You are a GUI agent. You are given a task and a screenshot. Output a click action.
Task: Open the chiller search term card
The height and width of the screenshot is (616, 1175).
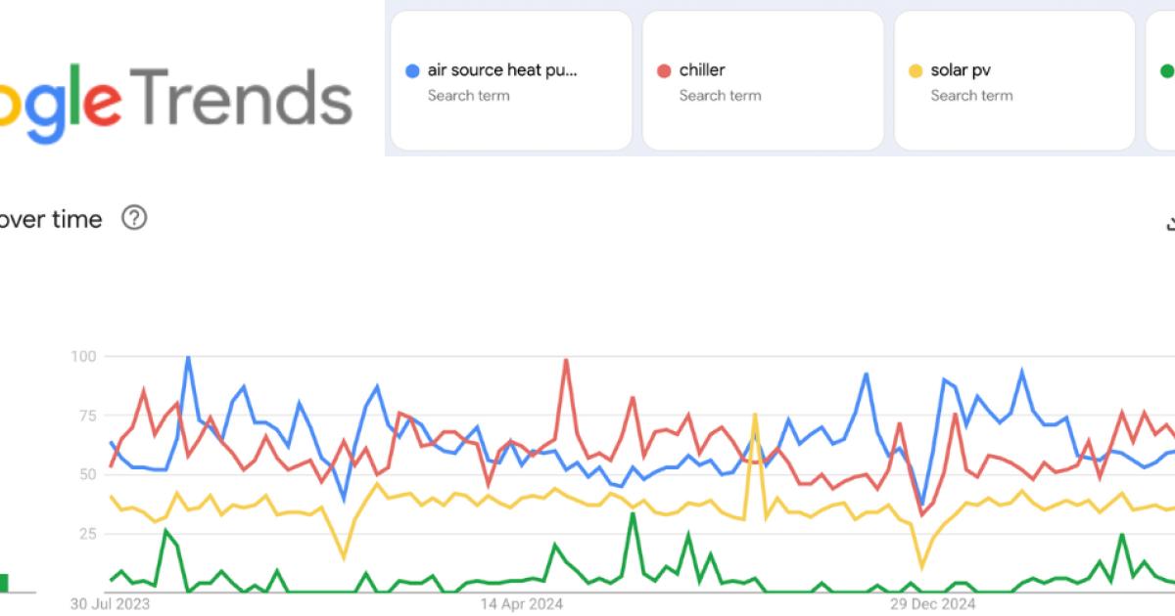coord(762,81)
